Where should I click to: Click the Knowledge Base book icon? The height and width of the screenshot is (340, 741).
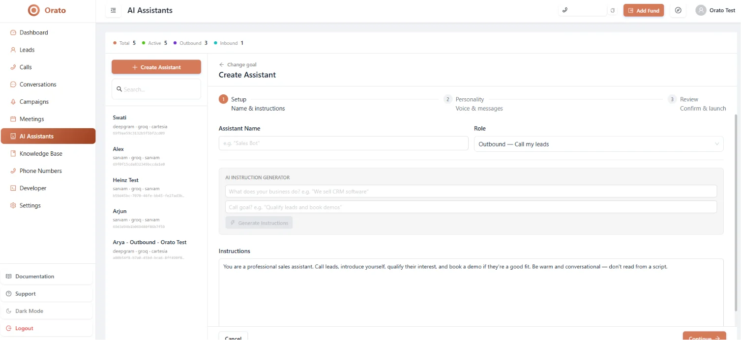pyautogui.click(x=13, y=153)
